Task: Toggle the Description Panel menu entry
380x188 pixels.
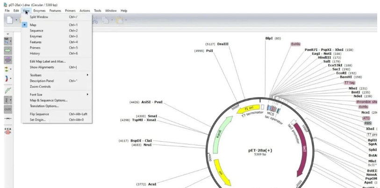Action: (57, 81)
